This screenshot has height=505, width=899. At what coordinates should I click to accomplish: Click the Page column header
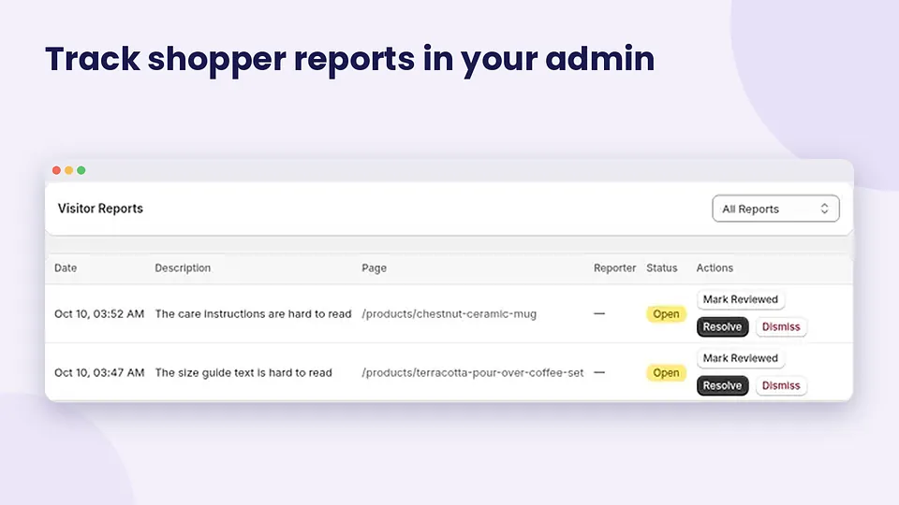374,268
